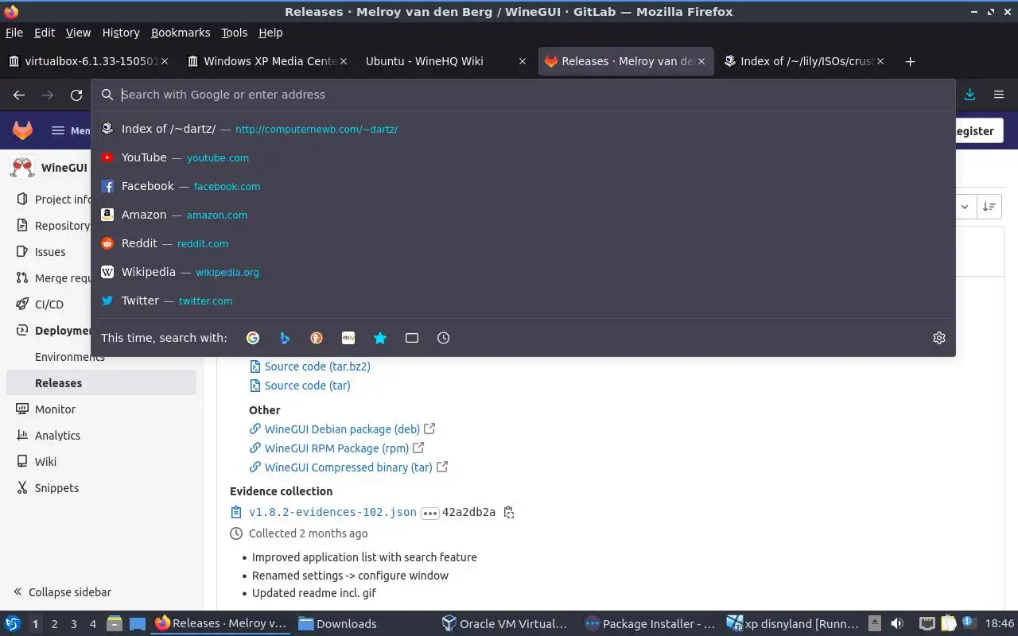Open the File menu
This screenshot has height=636, width=1018.
[14, 33]
